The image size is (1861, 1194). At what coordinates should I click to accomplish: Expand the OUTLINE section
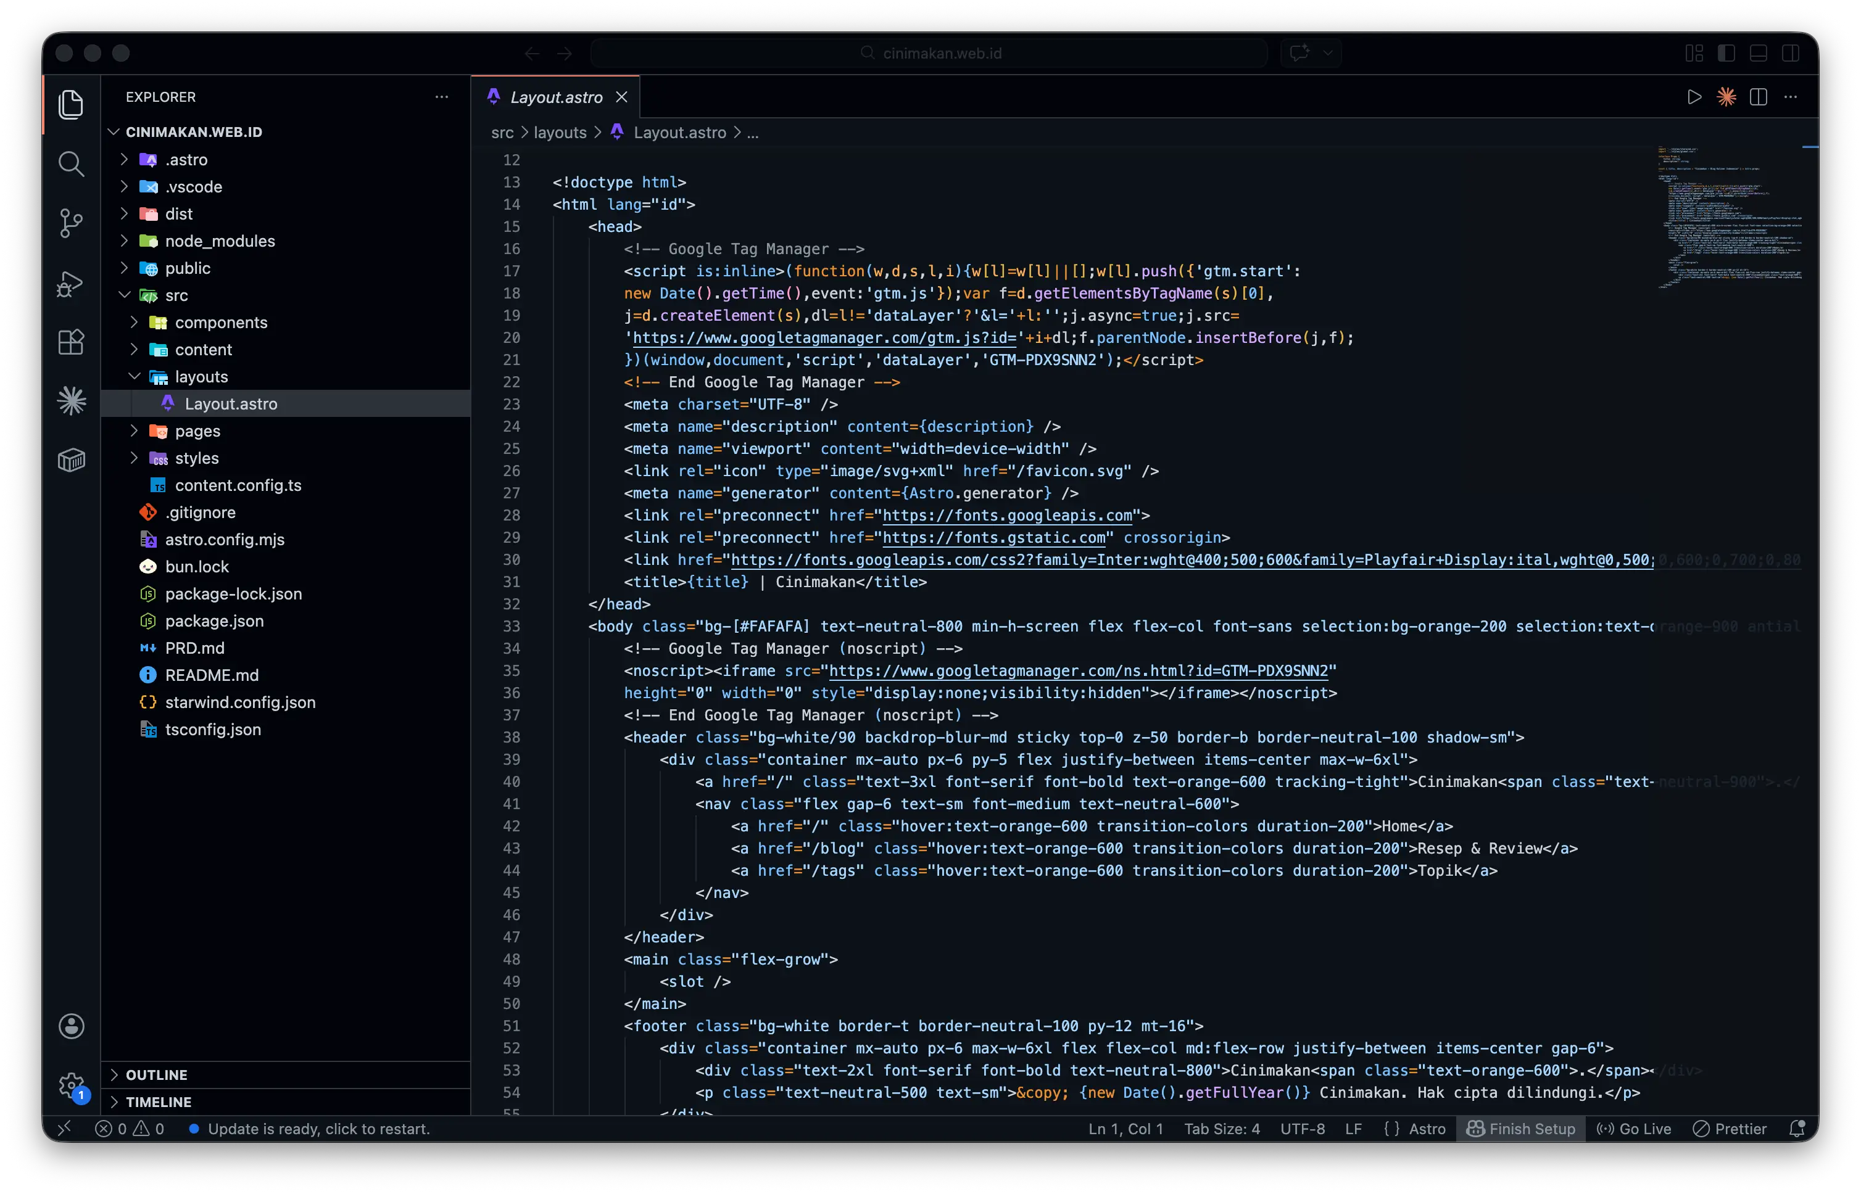click(x=286, y=1074)
